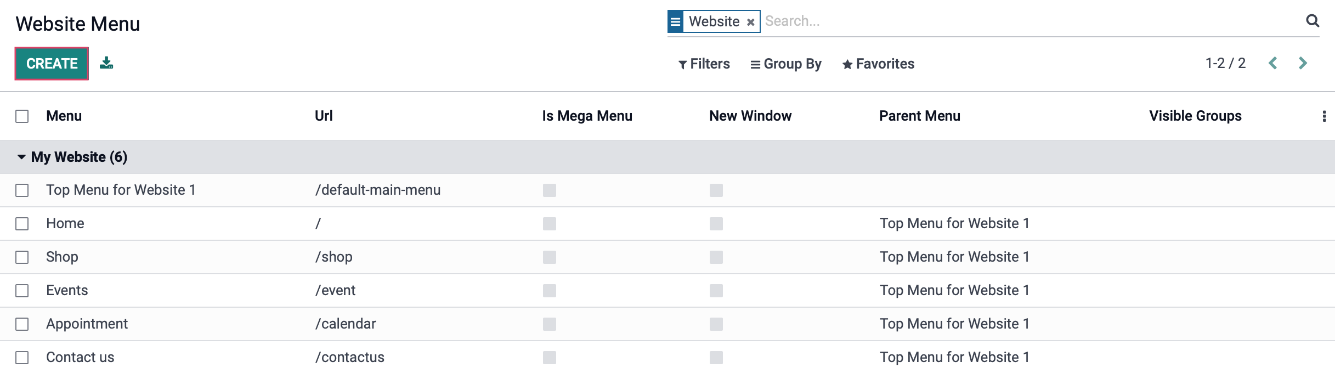
Task: Select checkbox for Home row
Action: click(22, 224)
